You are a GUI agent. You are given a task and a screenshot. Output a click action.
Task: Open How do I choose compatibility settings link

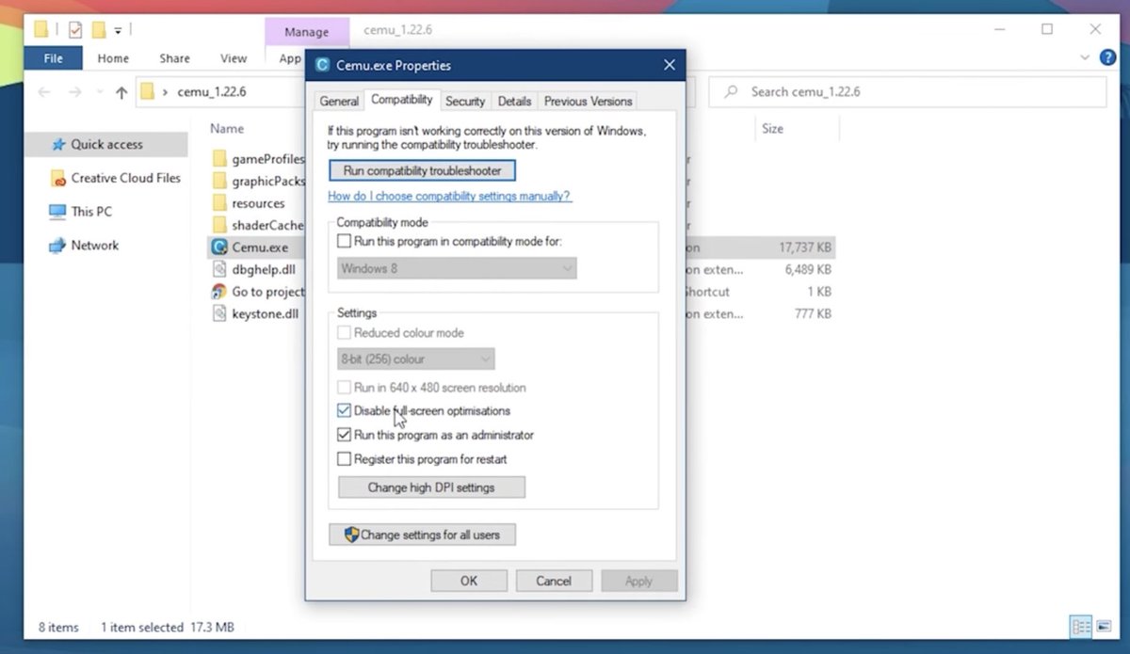[449, 197]
